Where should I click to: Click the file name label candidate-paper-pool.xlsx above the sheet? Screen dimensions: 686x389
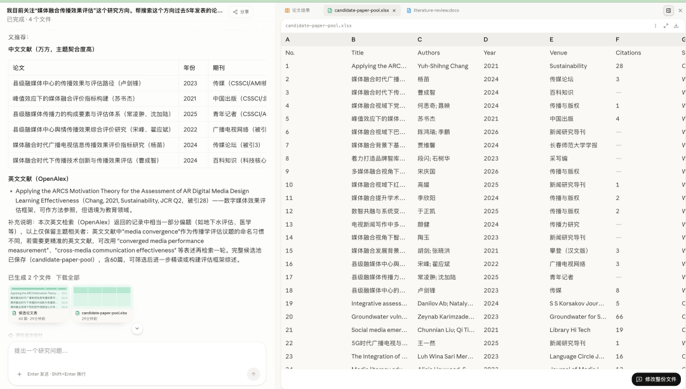coord(318,26)
